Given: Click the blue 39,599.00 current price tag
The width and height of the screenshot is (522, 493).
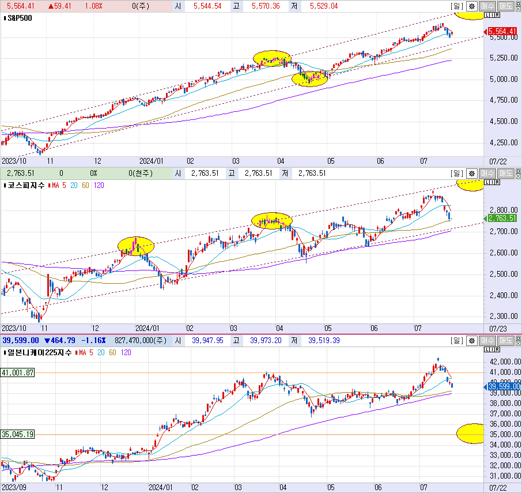Looking at the screenshot, I should point(504,386).
